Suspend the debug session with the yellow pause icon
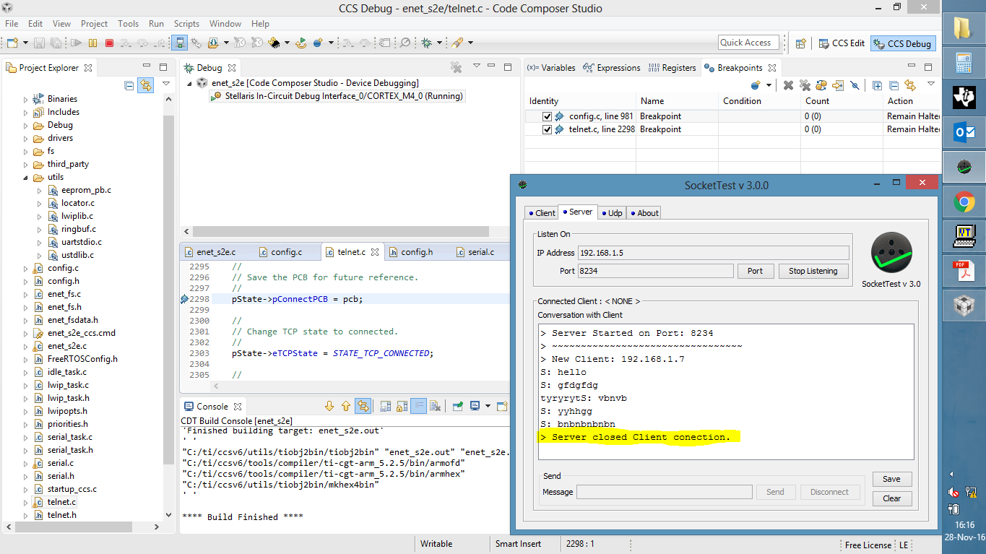 [x=93, y=43]
